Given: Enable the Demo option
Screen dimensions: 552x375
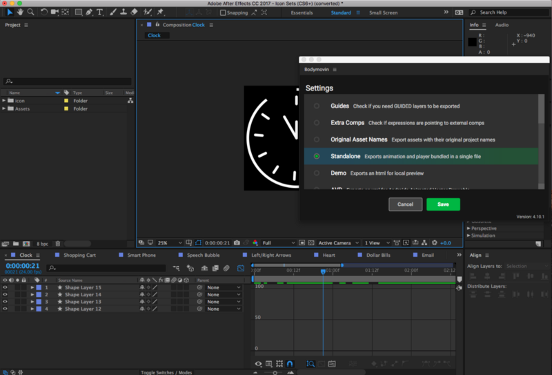Looking at the screenshot, I should click(x=317, y=173).
